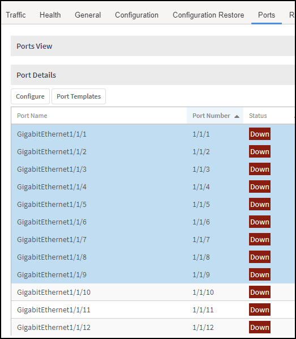This screenshot has width=296, height=339.
Task: Select row GigabitEthernet1/1/9
Action: pyautogui.click(x=153, y=274)
